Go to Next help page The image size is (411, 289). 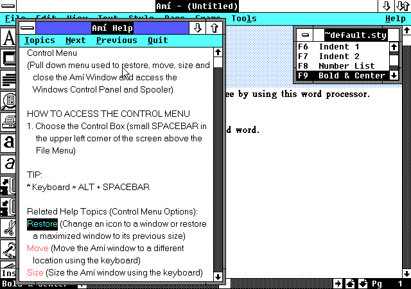tap(76, 40)
